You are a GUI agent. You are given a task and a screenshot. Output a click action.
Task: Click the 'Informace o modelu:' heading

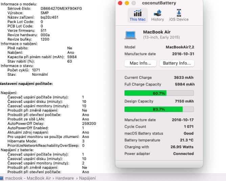click(19, 4)
